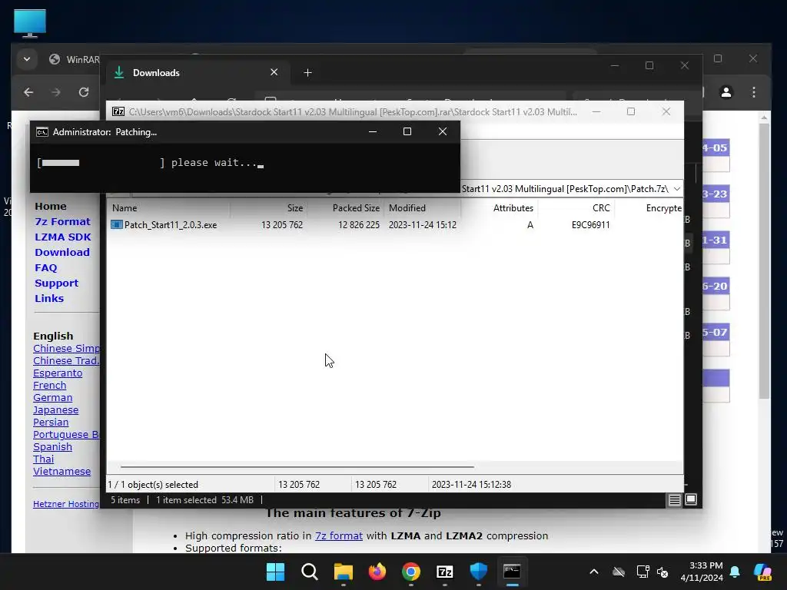This screenshot has width=787, height=590.
Task: Open This PC desktop icon
Action: click(30, 23)
